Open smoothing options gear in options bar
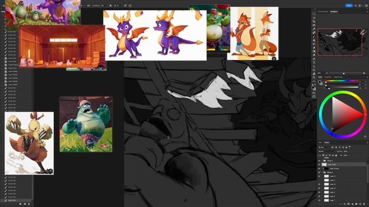The height and width of the screenshot is (207, 369). pos(110,5)
